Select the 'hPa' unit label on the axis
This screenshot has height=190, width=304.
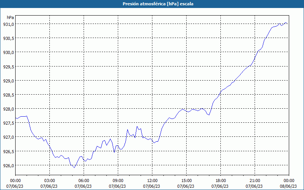[x=10, y=17]
